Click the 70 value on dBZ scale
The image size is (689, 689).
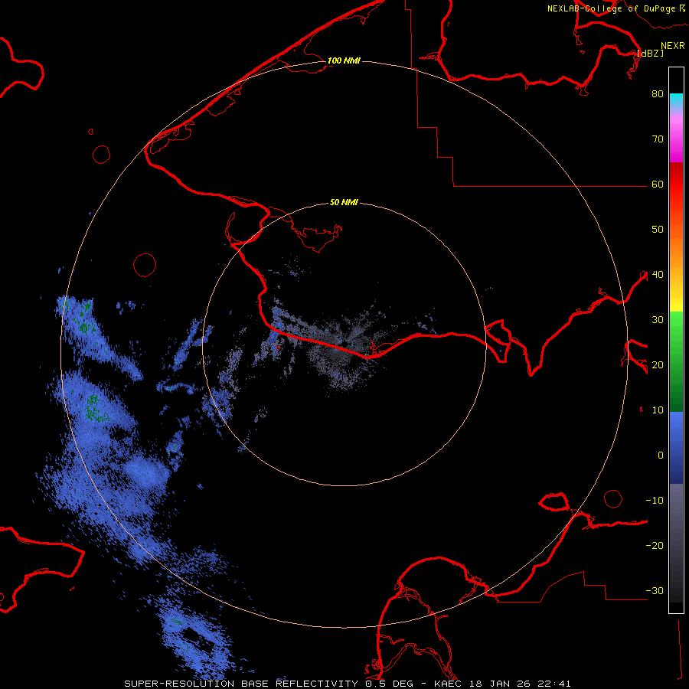point(658,139)
